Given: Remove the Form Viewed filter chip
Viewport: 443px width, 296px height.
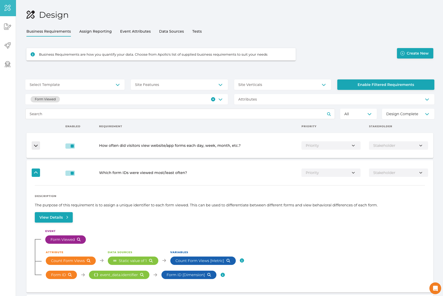Looking at the screenshot, I should pyautogui.click(x=213, y=99).
